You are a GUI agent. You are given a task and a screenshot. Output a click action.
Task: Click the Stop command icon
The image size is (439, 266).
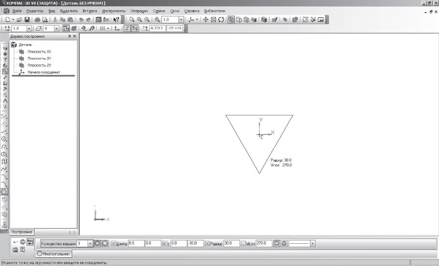[22, 242]
